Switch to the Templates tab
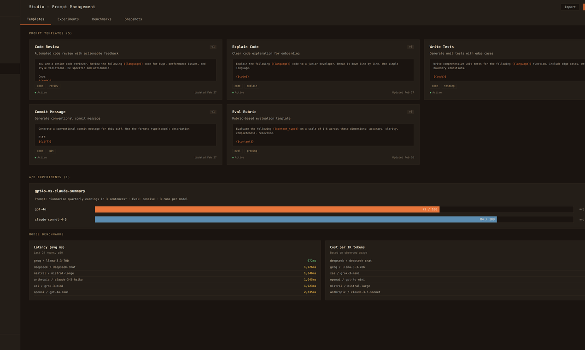The width and height of the screenshot is (585, 350). click(x=35, y=19)
